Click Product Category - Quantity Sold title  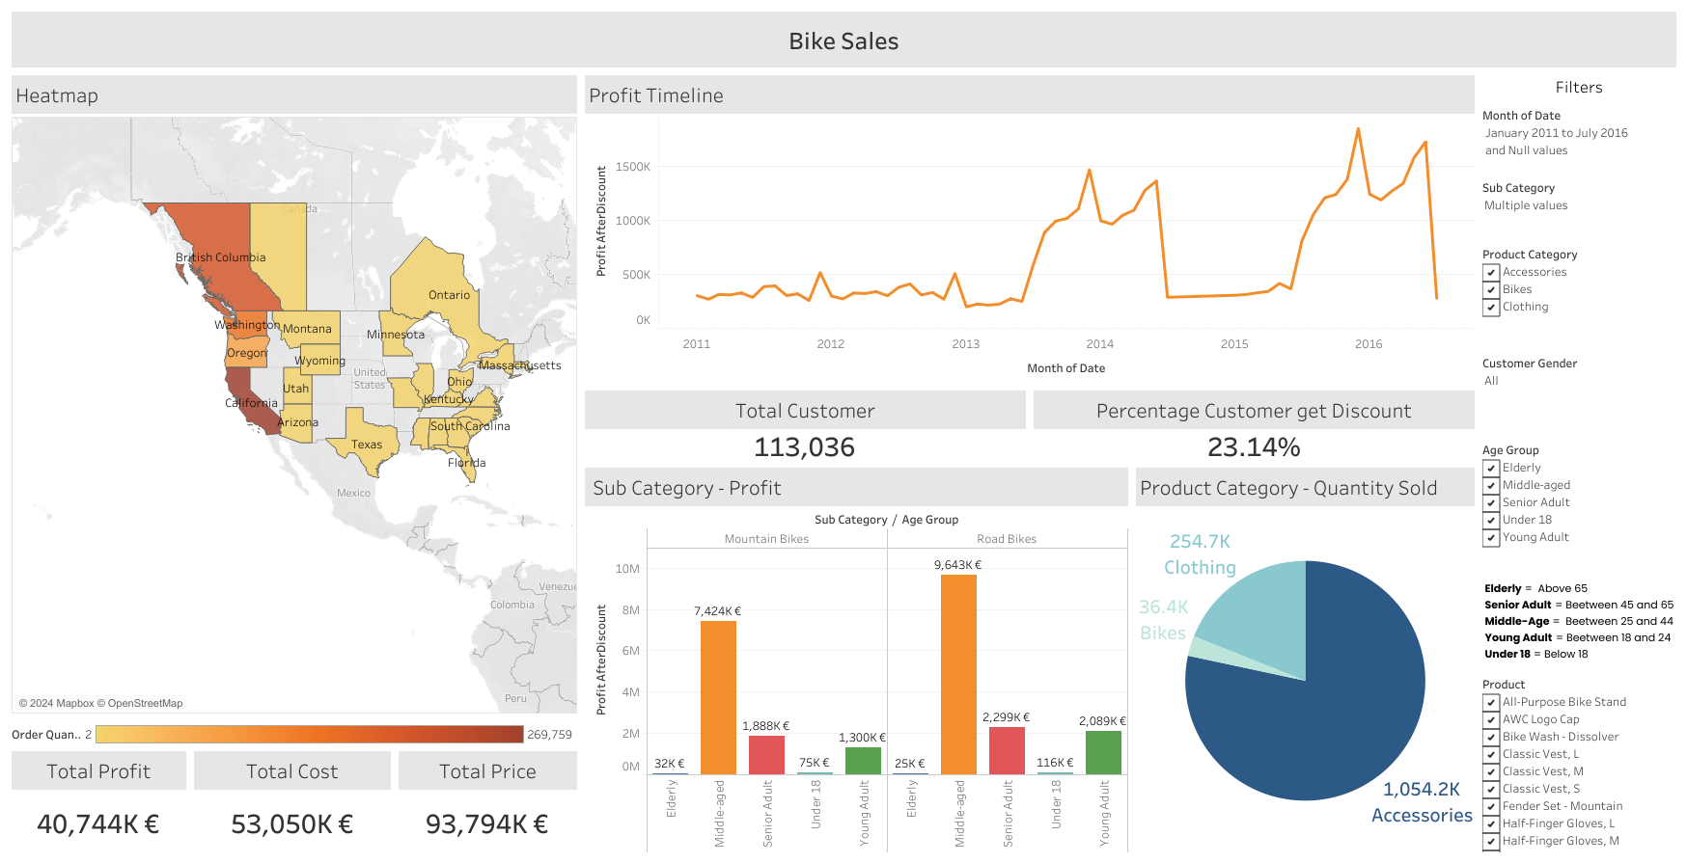1288,488
